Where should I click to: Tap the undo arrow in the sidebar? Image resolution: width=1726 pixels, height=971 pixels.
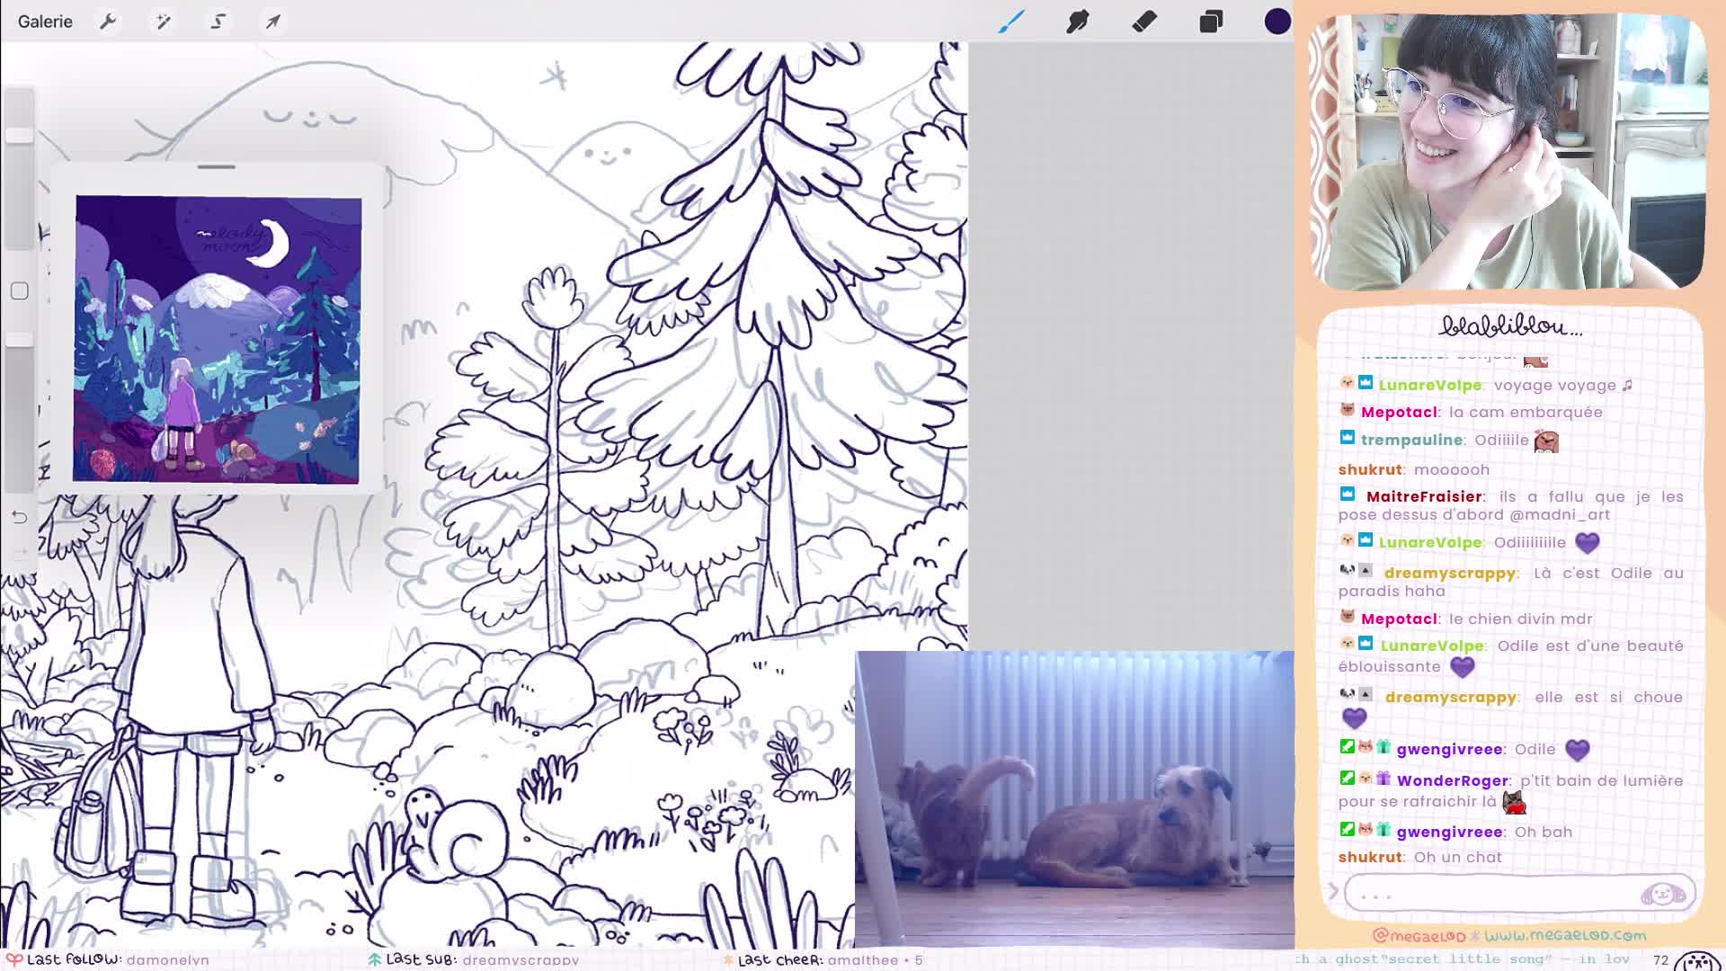[x=19, y=517]
